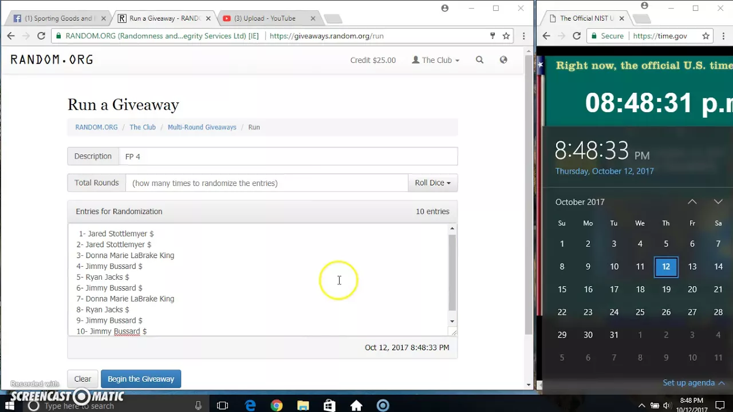Click Begin the Giveaway button
733x412 pixels.
pos(141,379)
